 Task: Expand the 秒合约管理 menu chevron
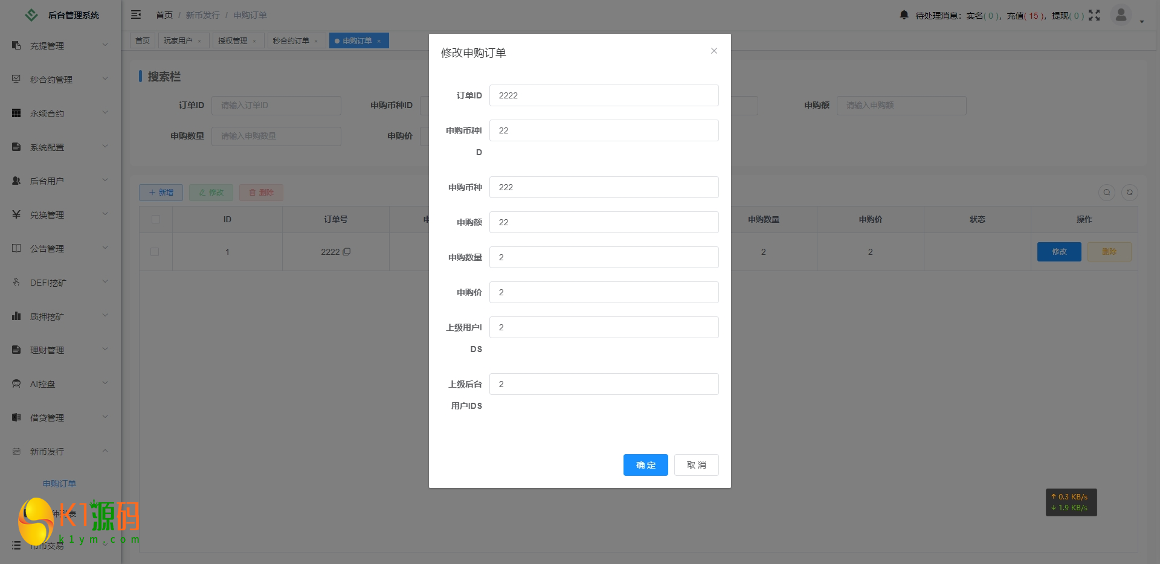click(105, 79)
